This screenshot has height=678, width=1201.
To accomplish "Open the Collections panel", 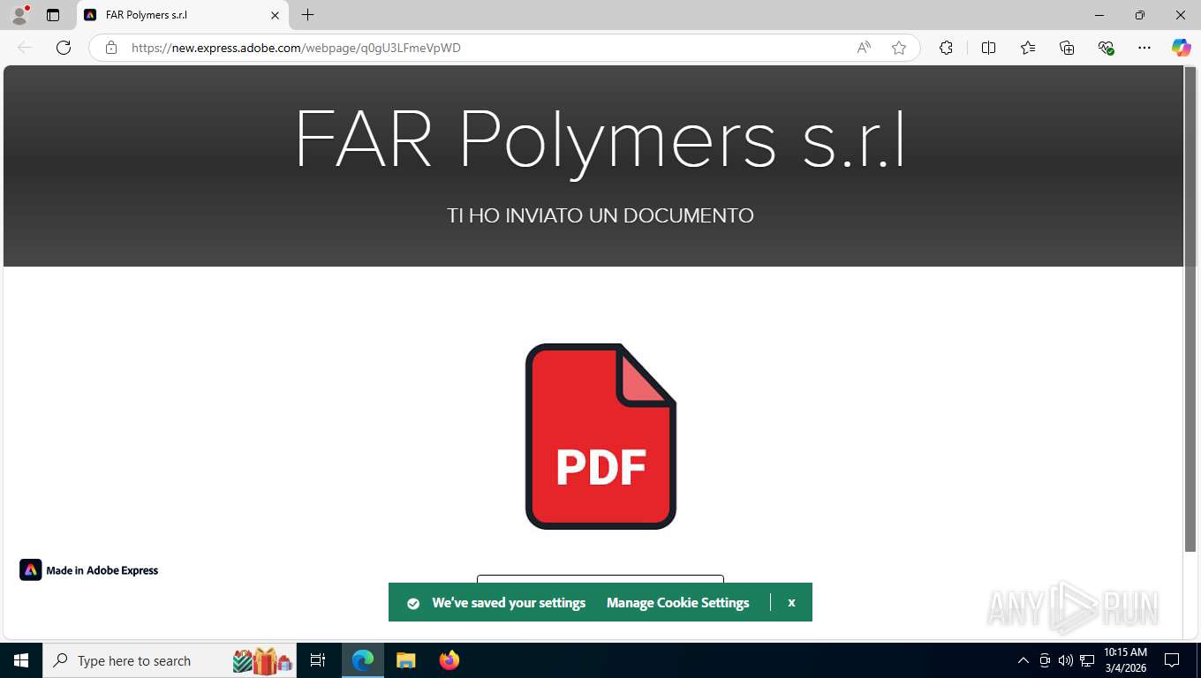I will pos(1067,48).
